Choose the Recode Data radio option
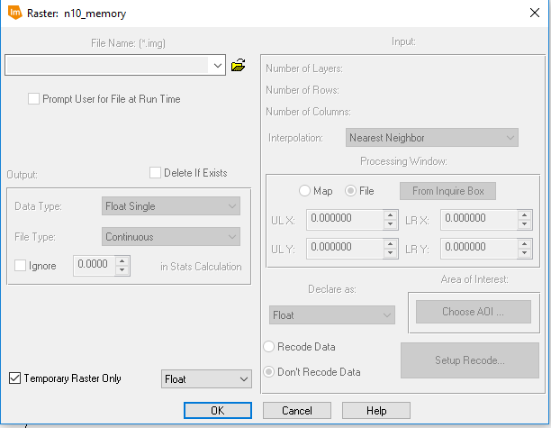 pyautogui.click(x=269, y=347)
